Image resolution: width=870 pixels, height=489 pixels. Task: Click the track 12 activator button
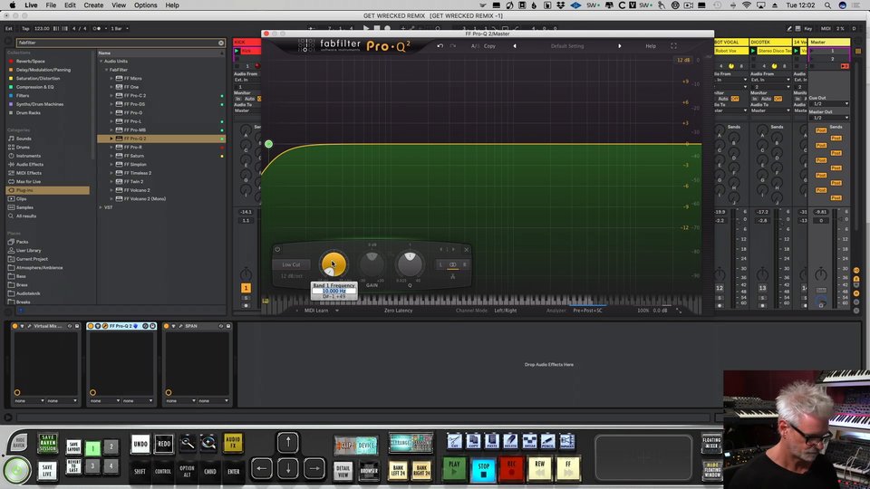coord(719,288)
